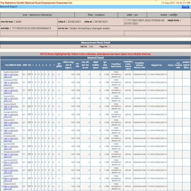Open santosh(Self) registration number link
Screen dimensions: 191x191
coord(11,107)
